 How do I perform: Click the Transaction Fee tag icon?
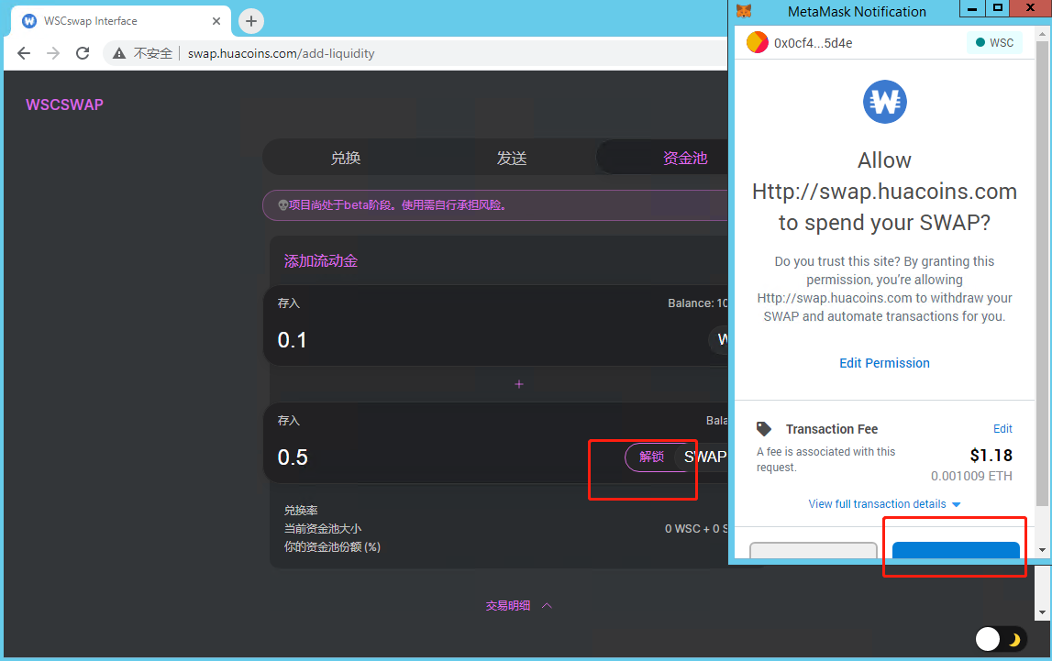tap(764, 428)
